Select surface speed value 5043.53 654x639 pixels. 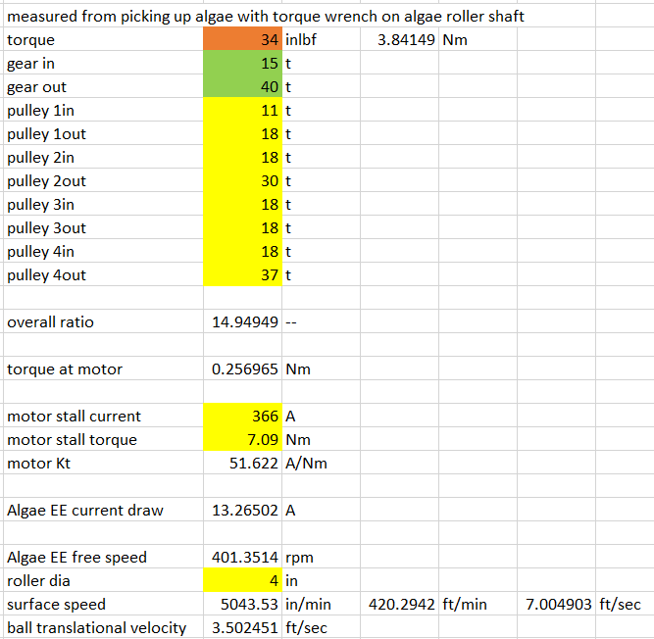tap(243, 605)
